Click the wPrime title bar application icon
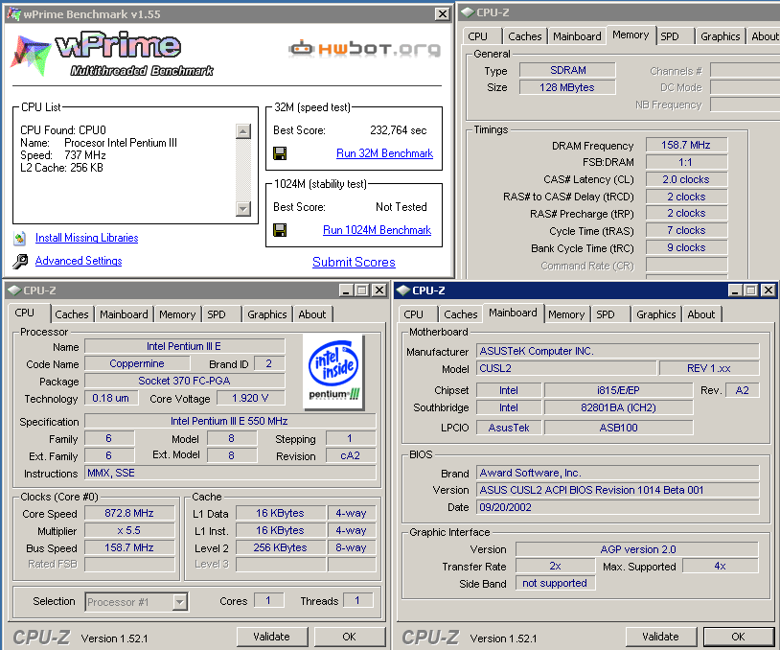780x650 pixels. [x=13, y=14]
